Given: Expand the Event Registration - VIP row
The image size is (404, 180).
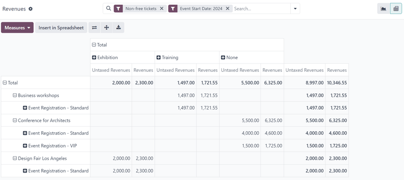Looking at the screenshot, I should click(x=25, y=145).
